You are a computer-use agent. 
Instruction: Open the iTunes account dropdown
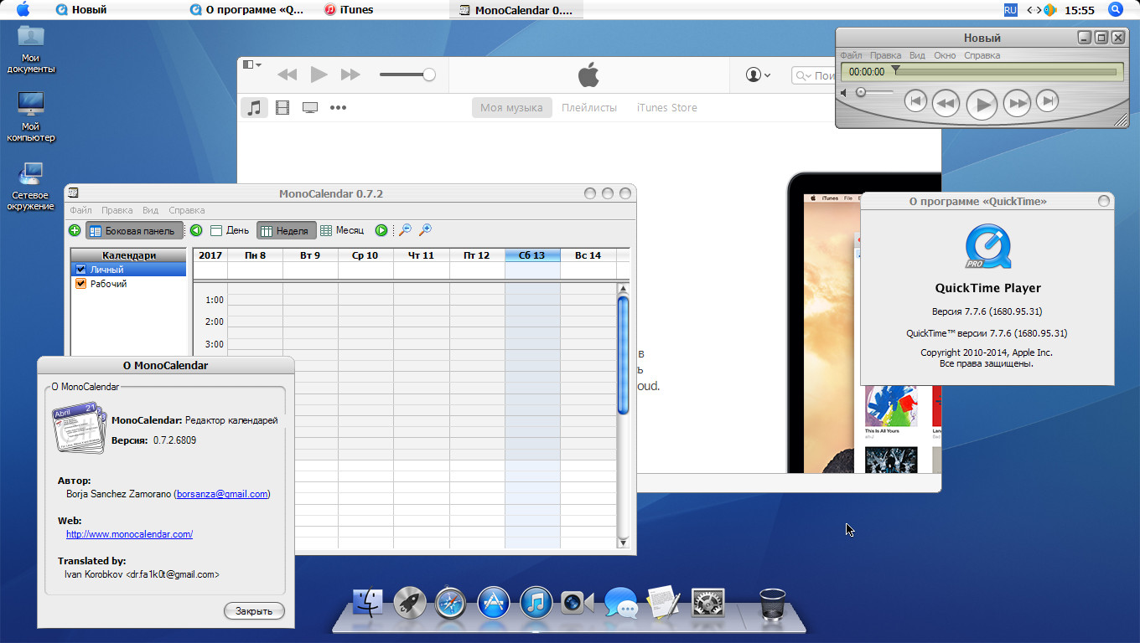tap(758, 75)
